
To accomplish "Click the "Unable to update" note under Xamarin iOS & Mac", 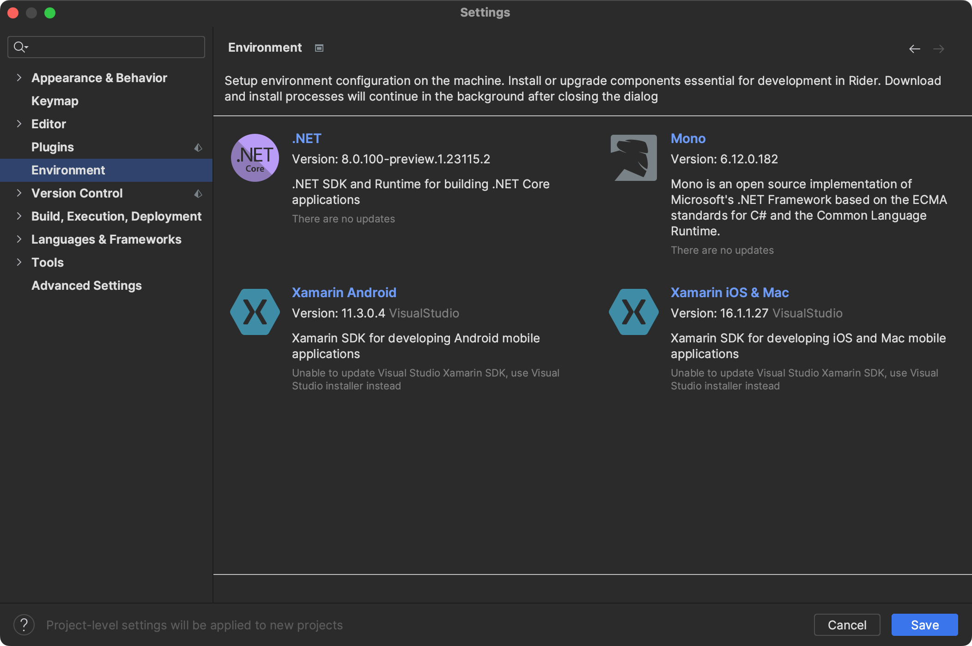I will (805, 379).
